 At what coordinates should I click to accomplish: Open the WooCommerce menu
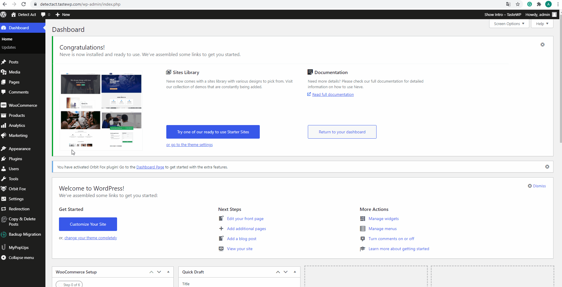tap(23, 105)
